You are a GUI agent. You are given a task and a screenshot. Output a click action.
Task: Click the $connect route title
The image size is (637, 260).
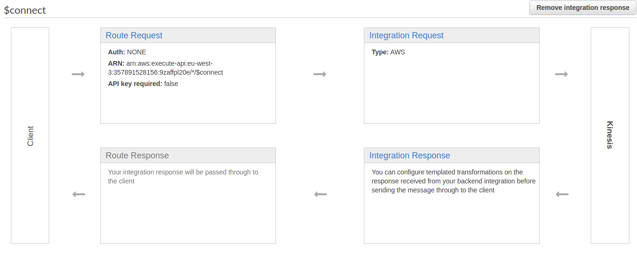coord(25,10)
